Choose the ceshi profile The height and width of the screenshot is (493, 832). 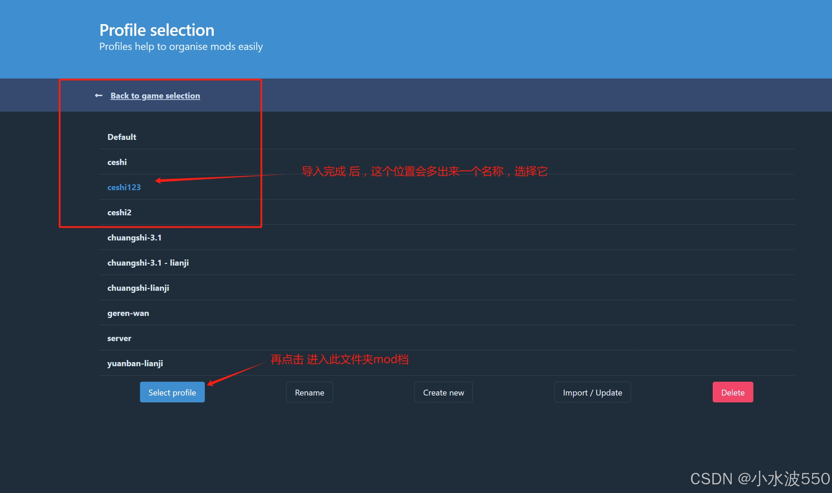click(117, 162)
